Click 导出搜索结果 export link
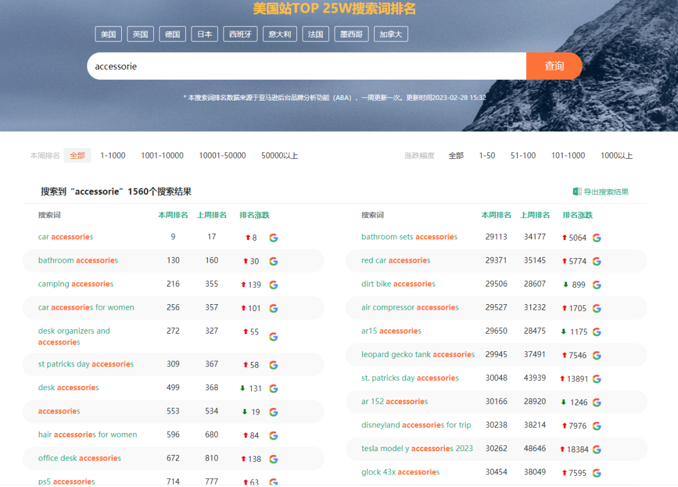Screen dimensions: 678x487 click(x=606, y=192)
